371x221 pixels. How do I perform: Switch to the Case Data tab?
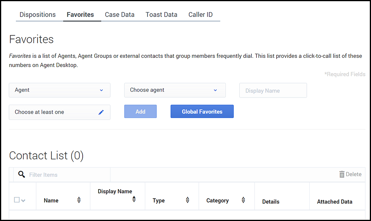[120, 15]
